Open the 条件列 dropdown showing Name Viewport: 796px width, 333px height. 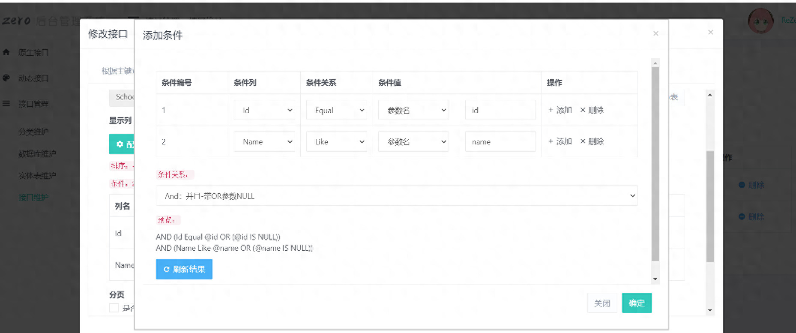(x=264, y=141)
